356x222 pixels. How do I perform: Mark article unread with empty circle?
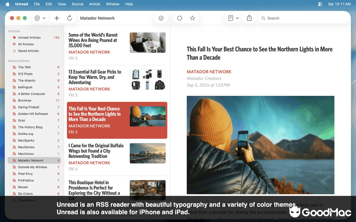point(180,18)
